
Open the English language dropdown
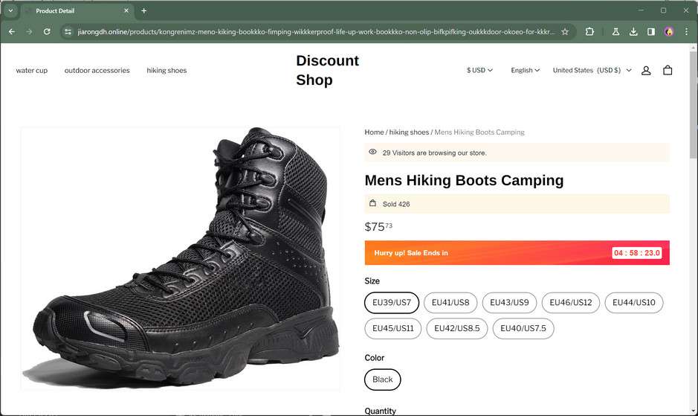[525, 70]
